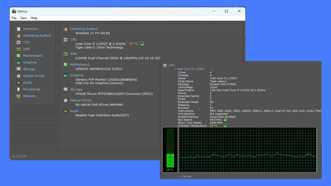Select Storage in the sidebar
Image resolution: width=331 pixels, height=186 pixels.
(x=29, y=69)
